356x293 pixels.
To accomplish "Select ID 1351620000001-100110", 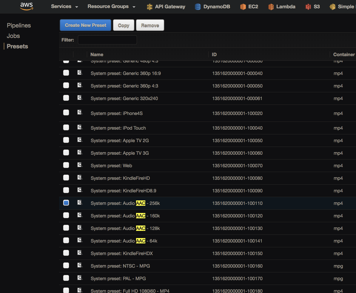I will (237, 203).
